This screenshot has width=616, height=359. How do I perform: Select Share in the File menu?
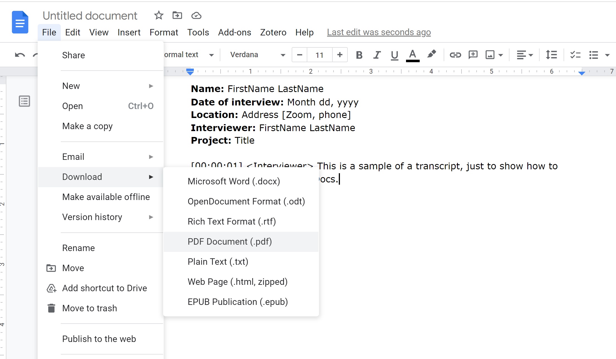click(x=101, y=55)
